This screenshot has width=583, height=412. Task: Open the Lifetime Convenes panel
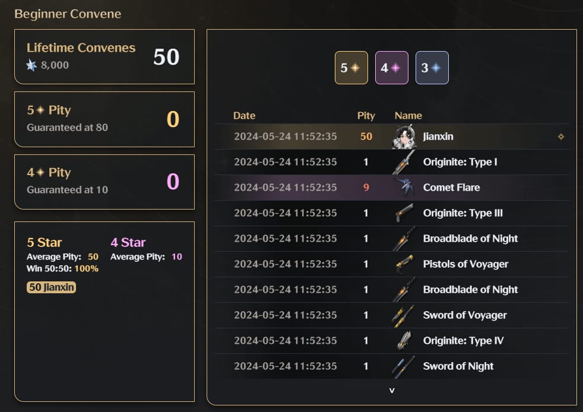pyautogui.click(x=104, y=56)
